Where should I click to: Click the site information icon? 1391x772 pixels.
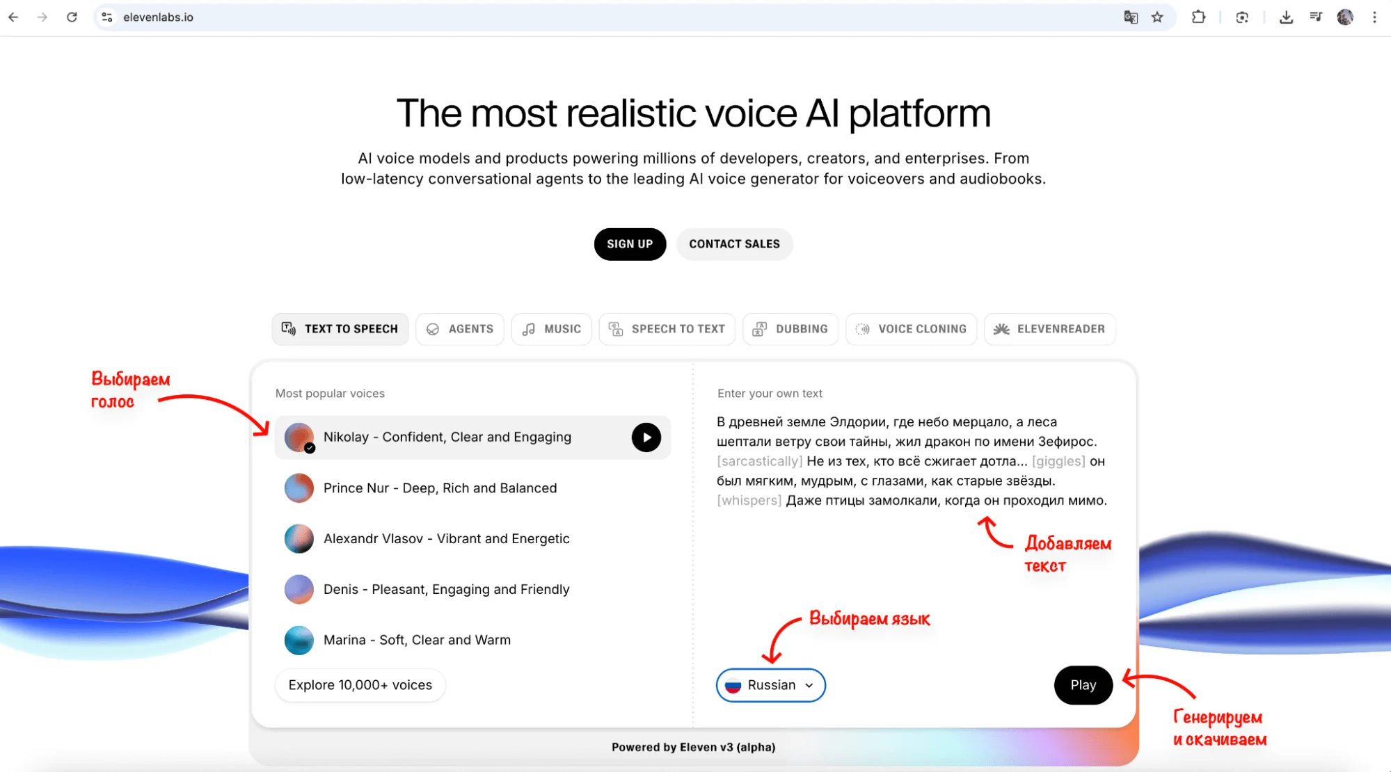coord(107,17)
